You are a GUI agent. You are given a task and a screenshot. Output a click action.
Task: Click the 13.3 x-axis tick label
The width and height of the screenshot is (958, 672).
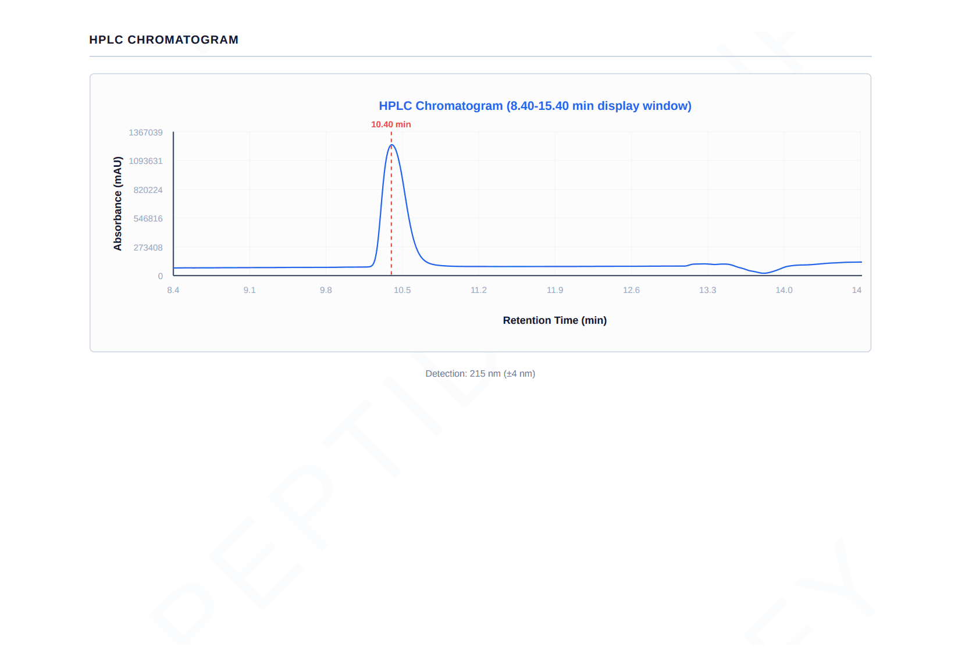click(707, 290)
